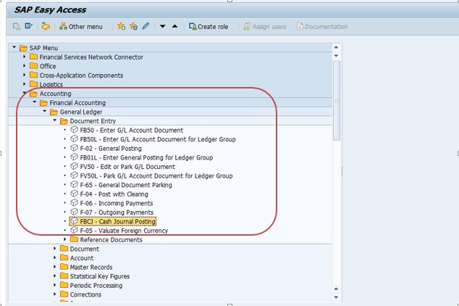The width and height of the screenshot is (459, 306).
Task: Expand the Master Records folder arrow
Action: [x=55, y=266]
